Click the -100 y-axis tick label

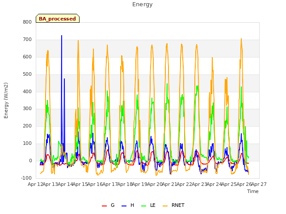[26, 178]
